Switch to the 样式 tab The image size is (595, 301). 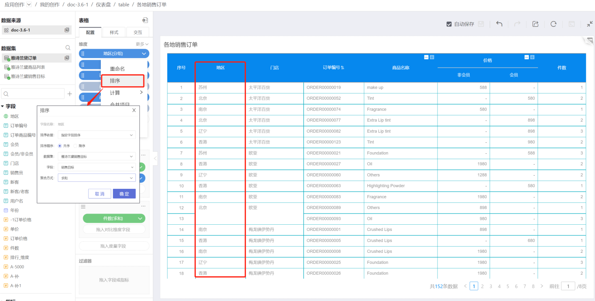coord(114,33)
